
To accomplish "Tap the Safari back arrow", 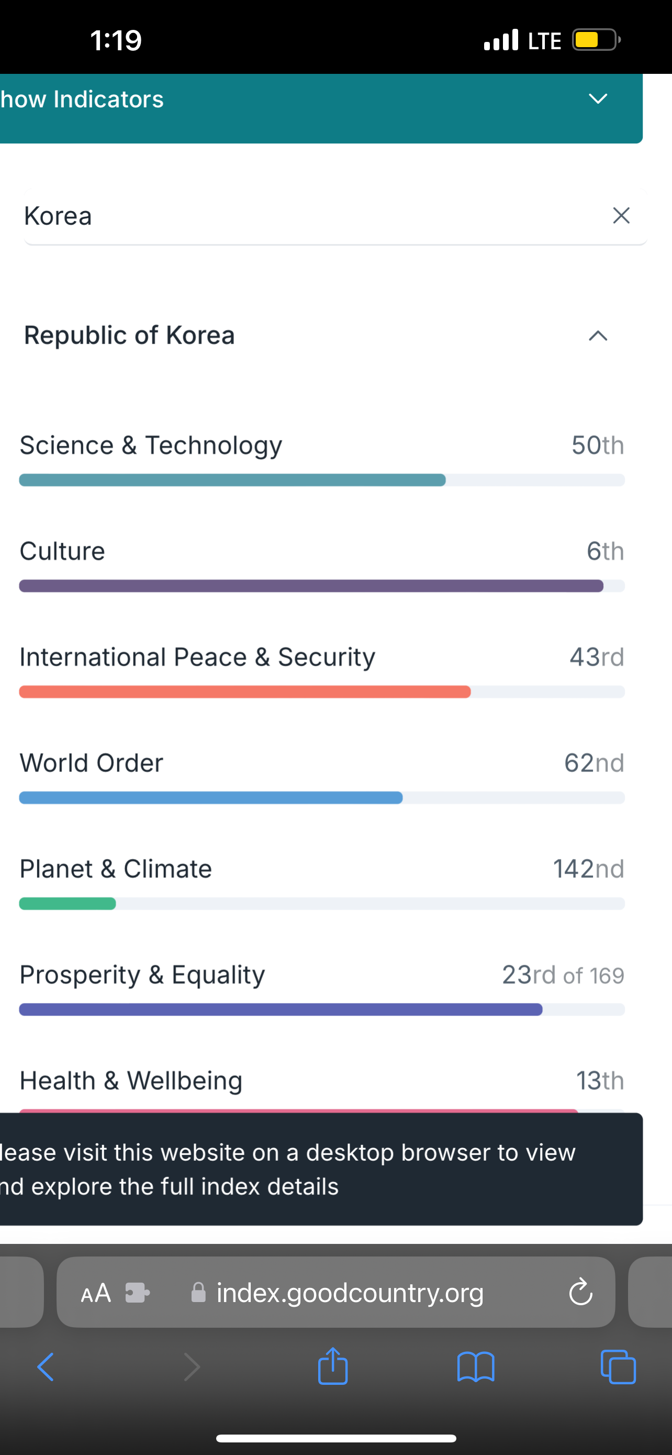I will point(45,1368).
